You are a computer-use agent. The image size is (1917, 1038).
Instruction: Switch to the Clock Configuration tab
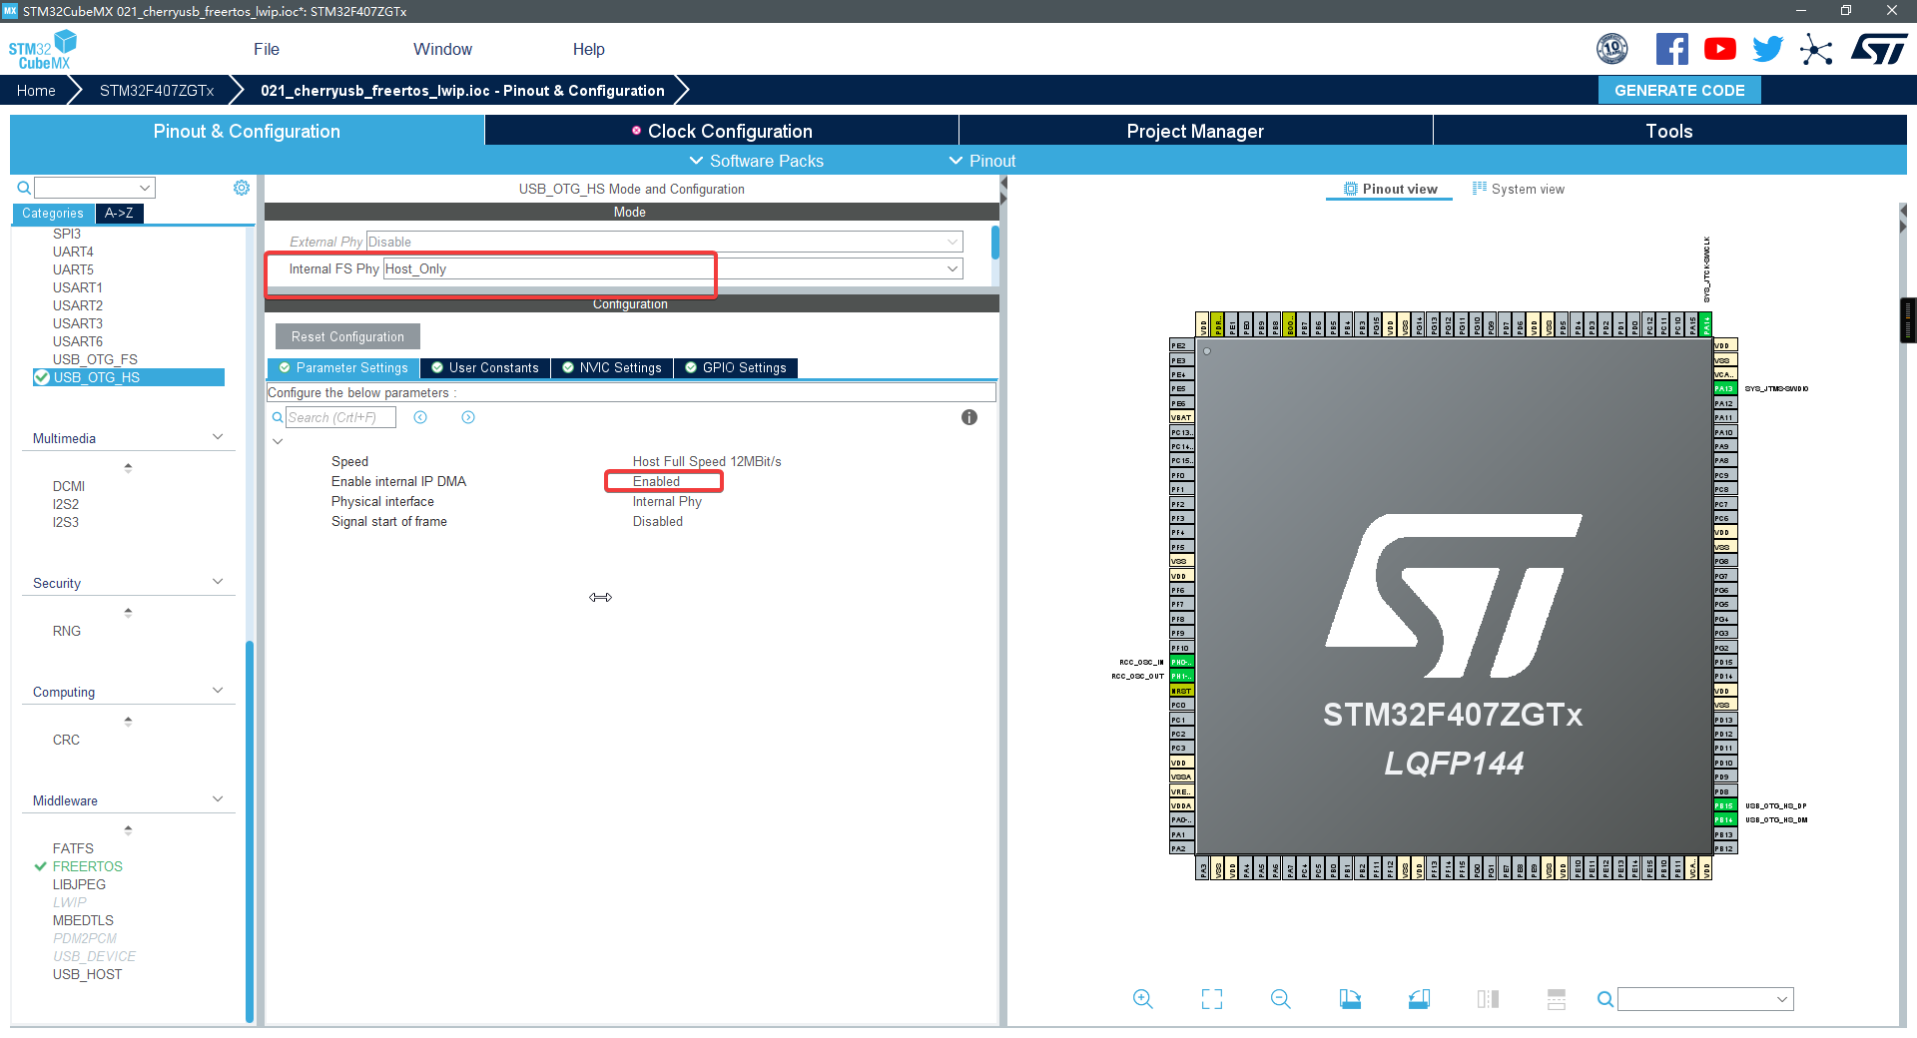point(730,130)
